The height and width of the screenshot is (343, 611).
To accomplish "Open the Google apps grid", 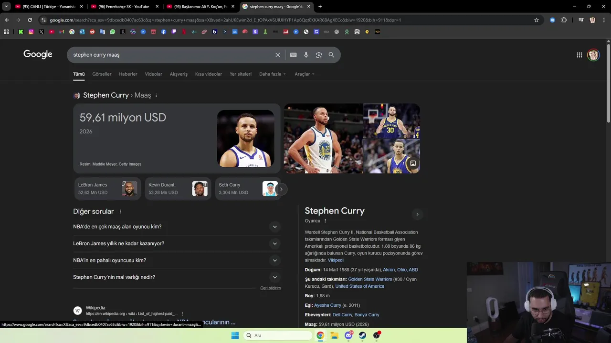I will point(579,55).
